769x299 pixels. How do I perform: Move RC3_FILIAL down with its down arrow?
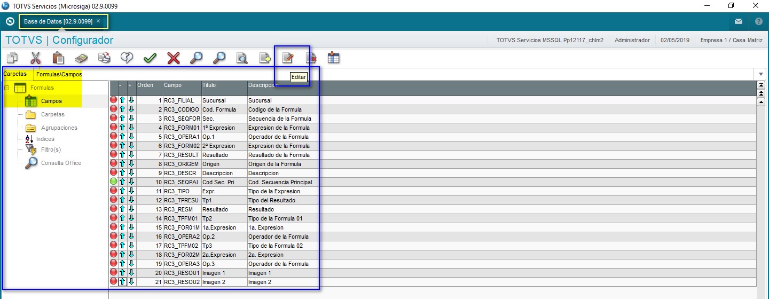(x=131, y=100)
